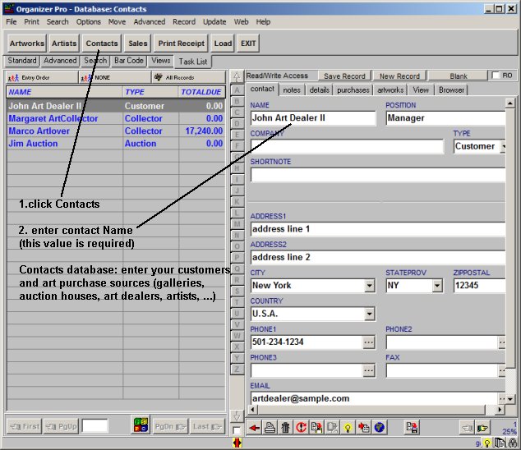
Task: Select letter M in alphabet index
Action: tap(237, 224)
